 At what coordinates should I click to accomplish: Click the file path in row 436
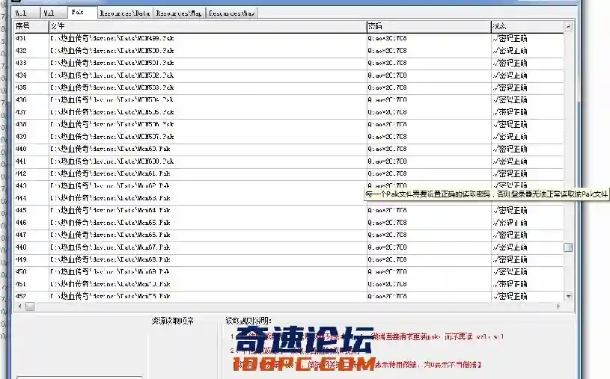[x=112, y=100]
